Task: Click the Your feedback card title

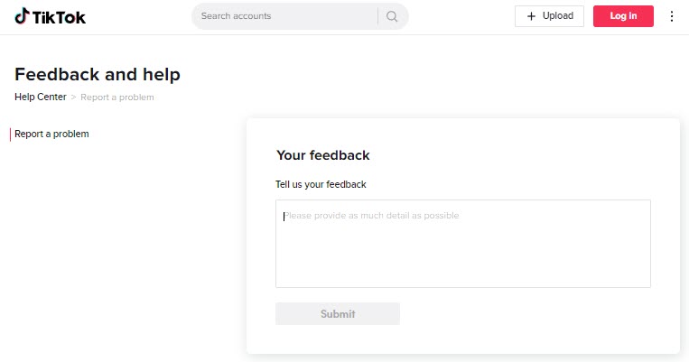Action: point(323,155)
